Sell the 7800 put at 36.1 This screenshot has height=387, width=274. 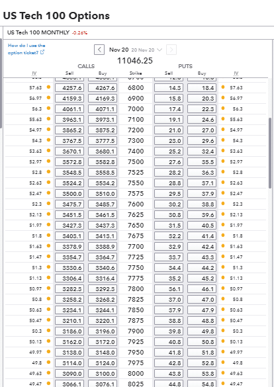click(x=169, y=289)
